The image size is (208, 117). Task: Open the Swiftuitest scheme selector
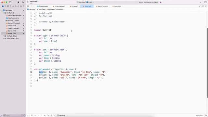[x=81, y=2]
